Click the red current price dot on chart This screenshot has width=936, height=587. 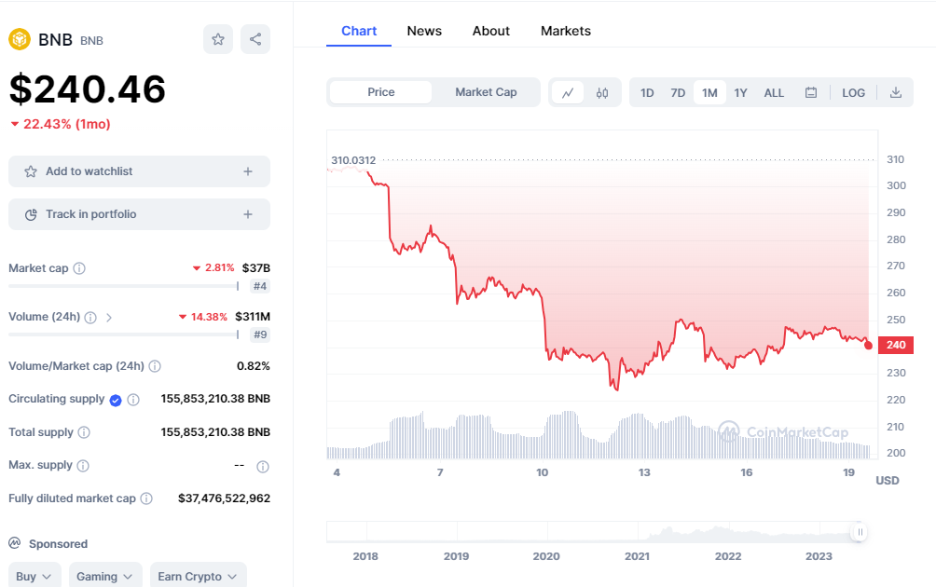click(869, 346)
